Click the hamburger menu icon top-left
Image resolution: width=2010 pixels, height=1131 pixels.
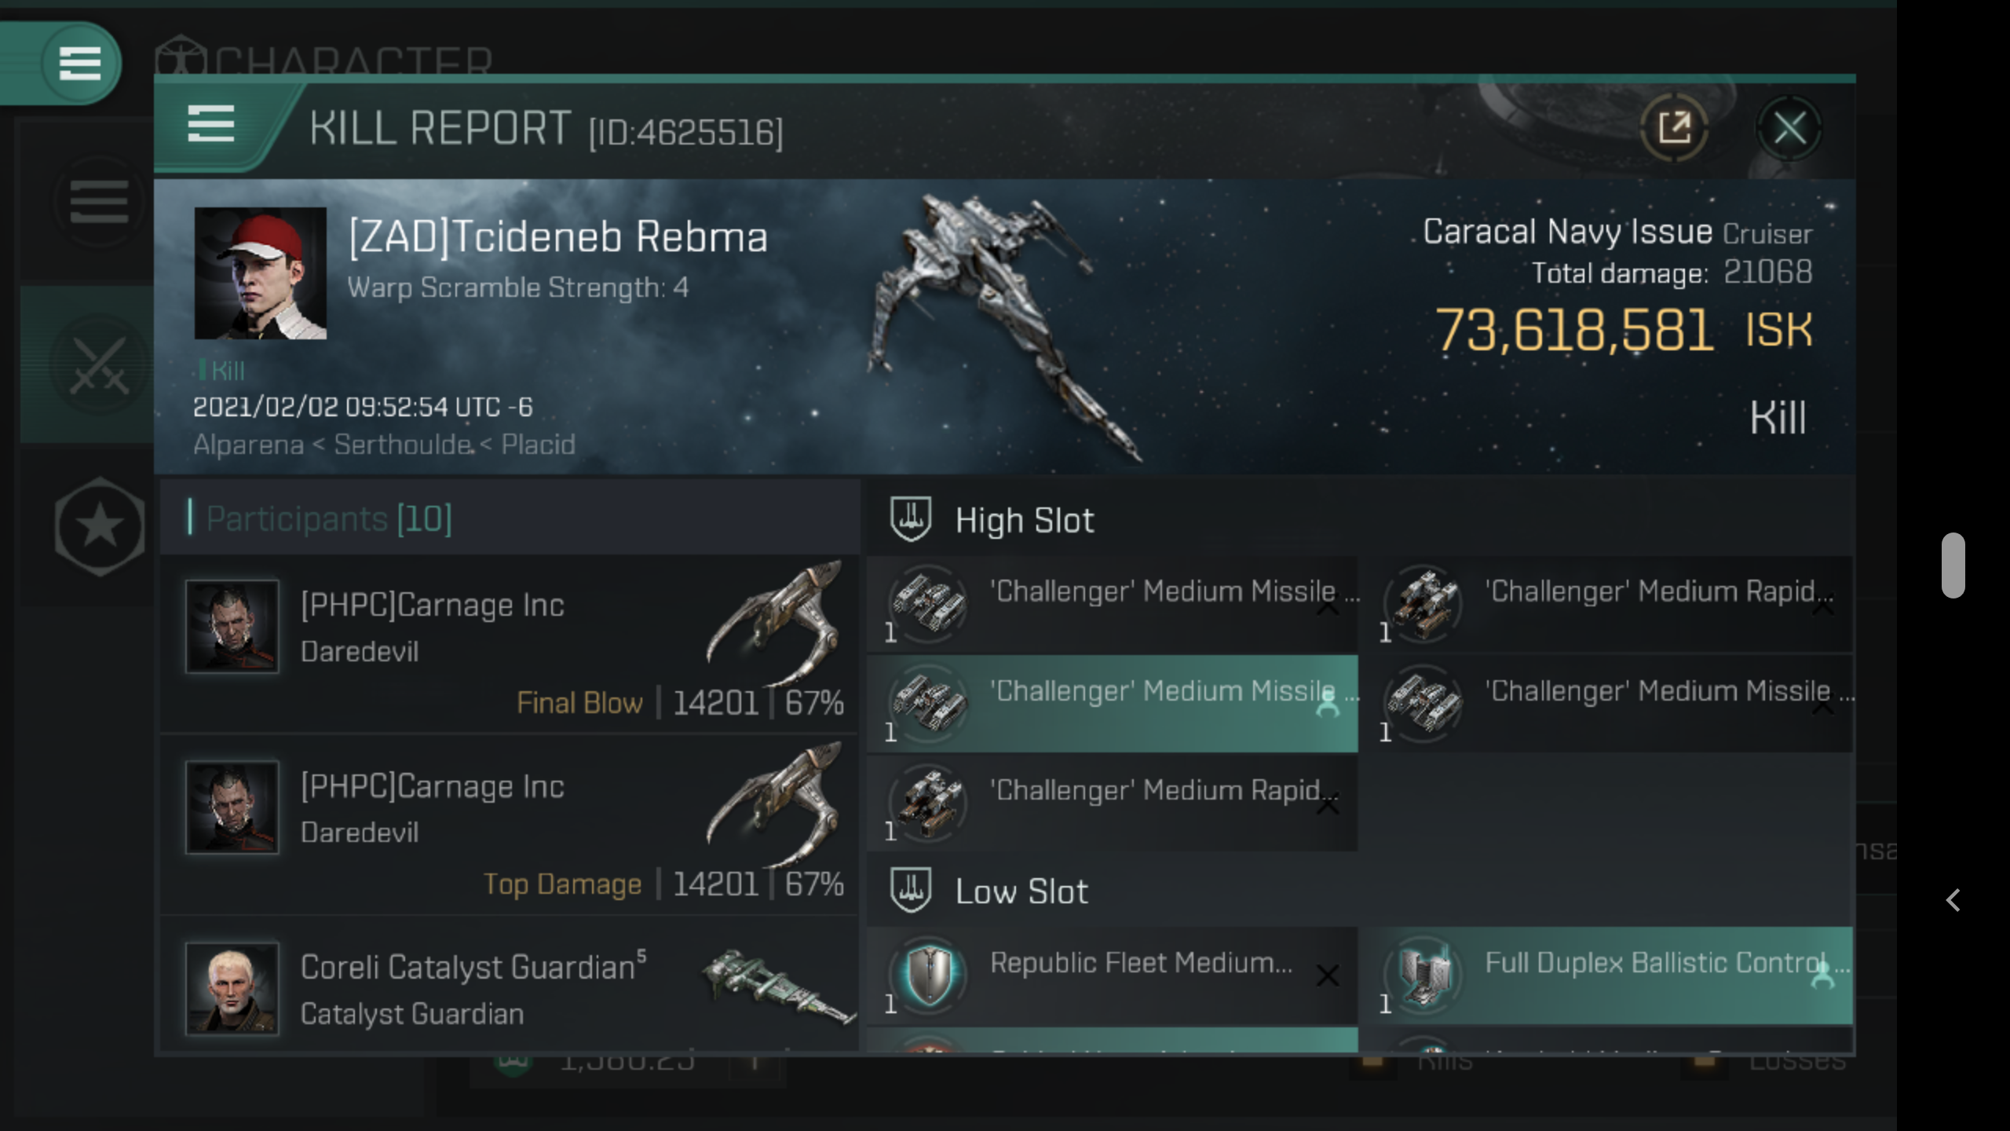point(77,60)
